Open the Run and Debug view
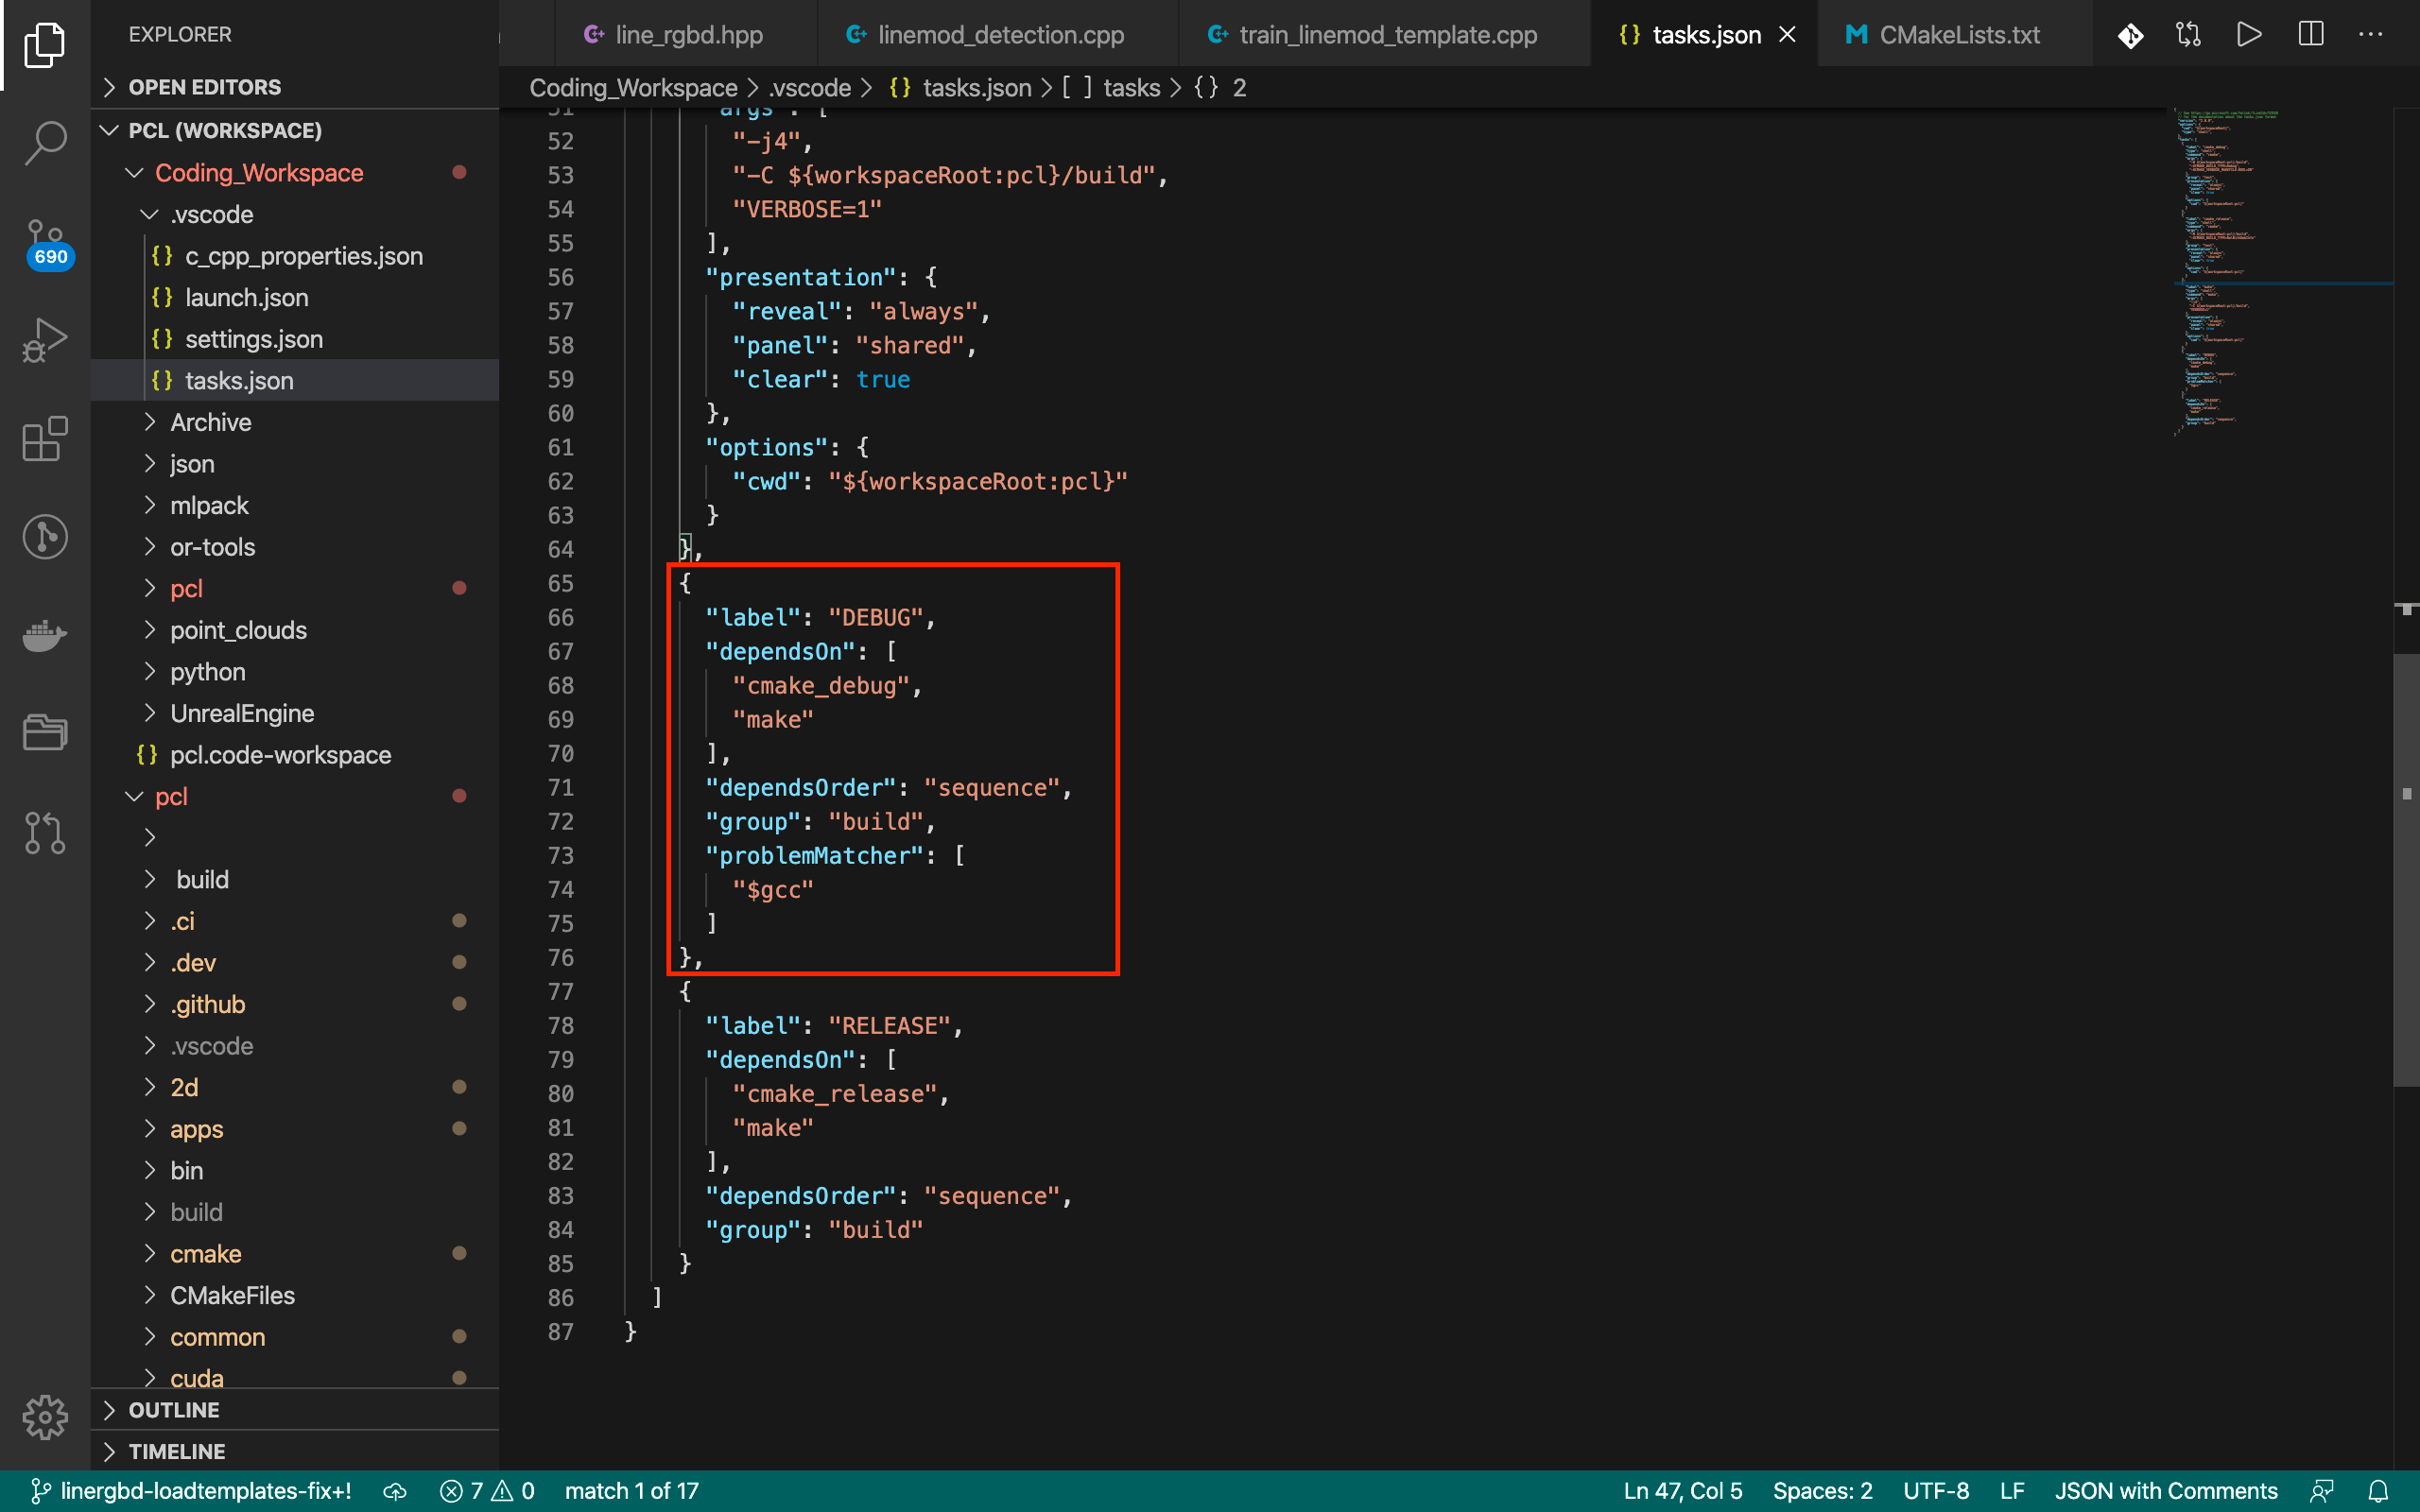Viewport: 2420px width, 1512px height. click(x=45, y=340)
